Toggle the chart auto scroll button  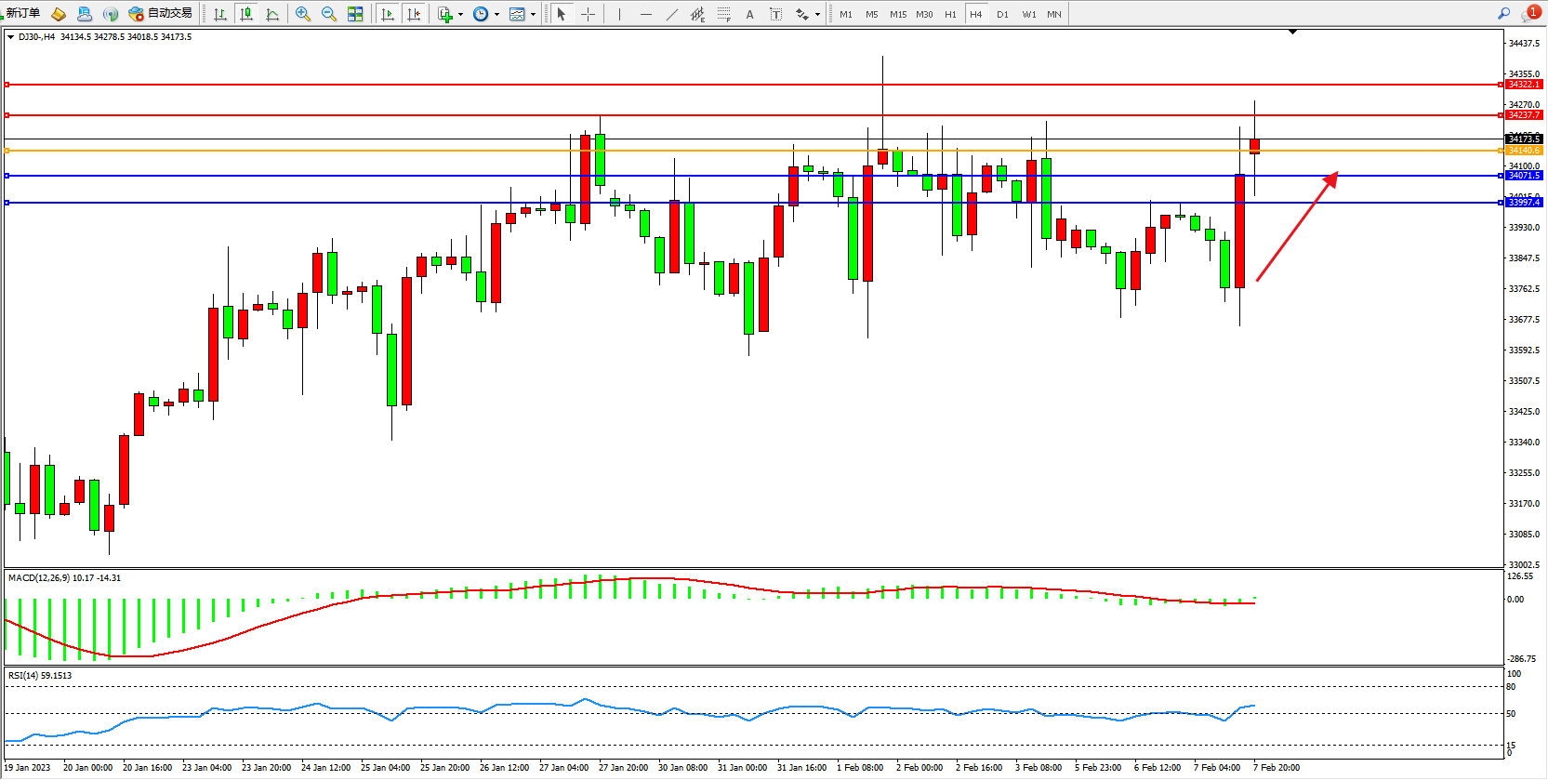tap(388, 14)
